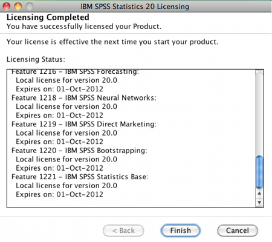The width and height of the screenshot is (272, 242).
Task: Select the 'Feature 1220 – IBM SPSS Bootstrapping' line
Action: tap(79, 151)
